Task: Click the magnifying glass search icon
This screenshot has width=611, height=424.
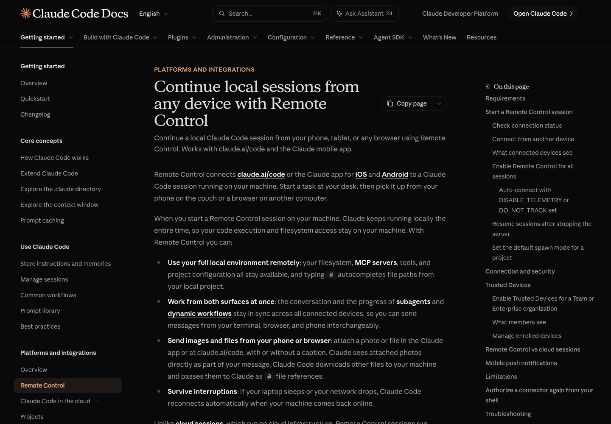Action: (x=222, y=14)
